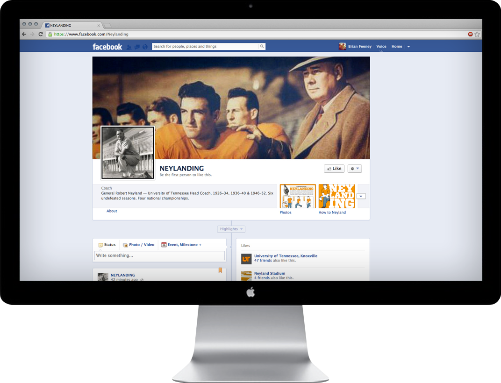Go to Home in the top bar
Screen dimensions: 501x383
397,46
